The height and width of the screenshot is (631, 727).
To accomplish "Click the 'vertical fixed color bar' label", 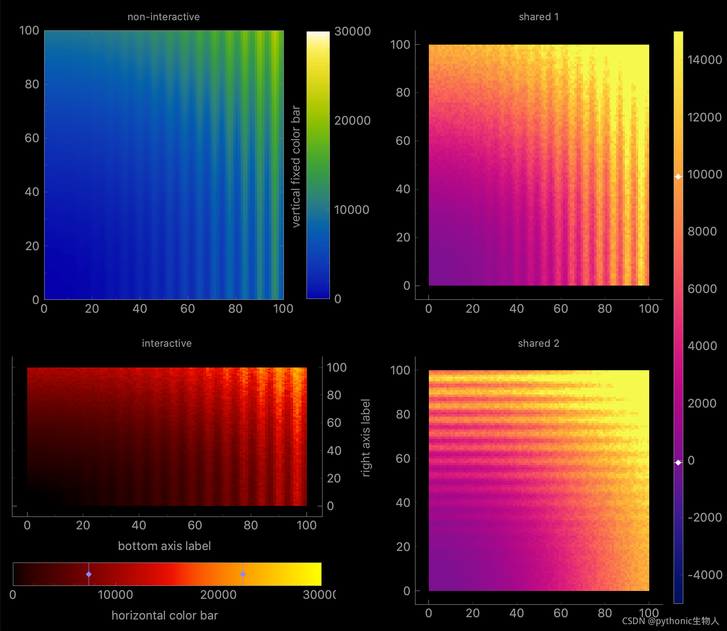I will click(296, 166).
